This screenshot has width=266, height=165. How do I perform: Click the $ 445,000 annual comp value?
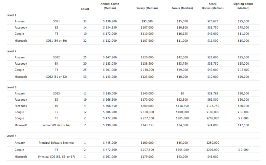110,143
